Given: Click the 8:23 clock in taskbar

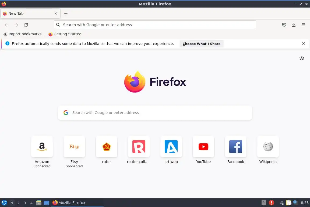Looking at the screenshot, I should [305, 203].
